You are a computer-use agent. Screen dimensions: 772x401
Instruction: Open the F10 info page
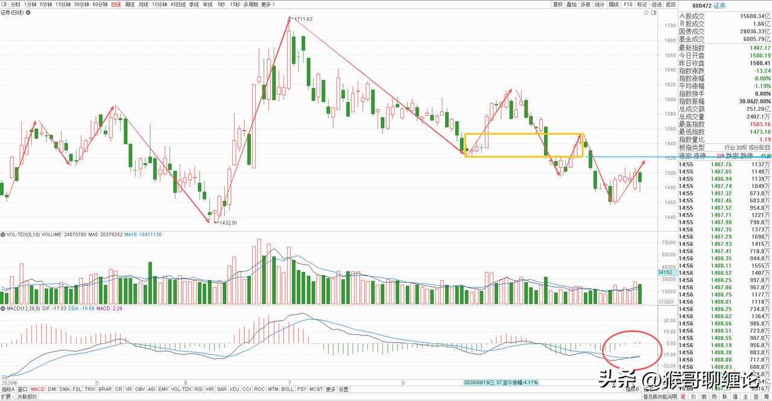[x=628, y=4]
